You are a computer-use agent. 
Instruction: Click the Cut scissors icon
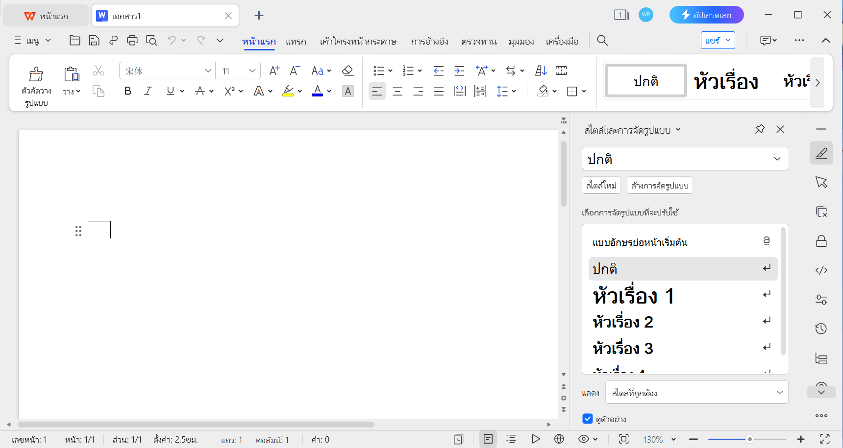coord(99,71)
